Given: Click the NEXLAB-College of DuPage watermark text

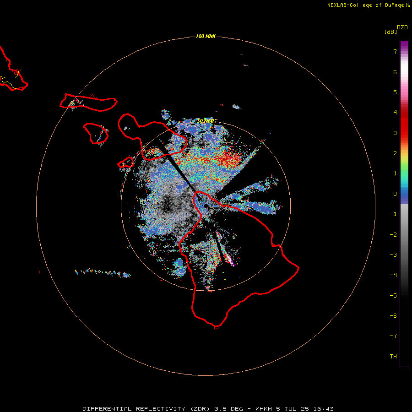Looking at the screenshot, I should [x=369, y=5].
